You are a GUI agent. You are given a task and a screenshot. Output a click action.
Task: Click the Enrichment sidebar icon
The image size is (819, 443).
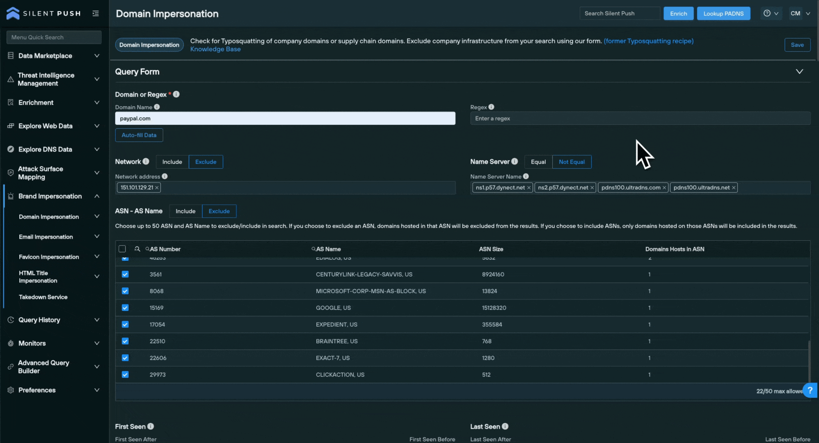[x=11, y=103]
